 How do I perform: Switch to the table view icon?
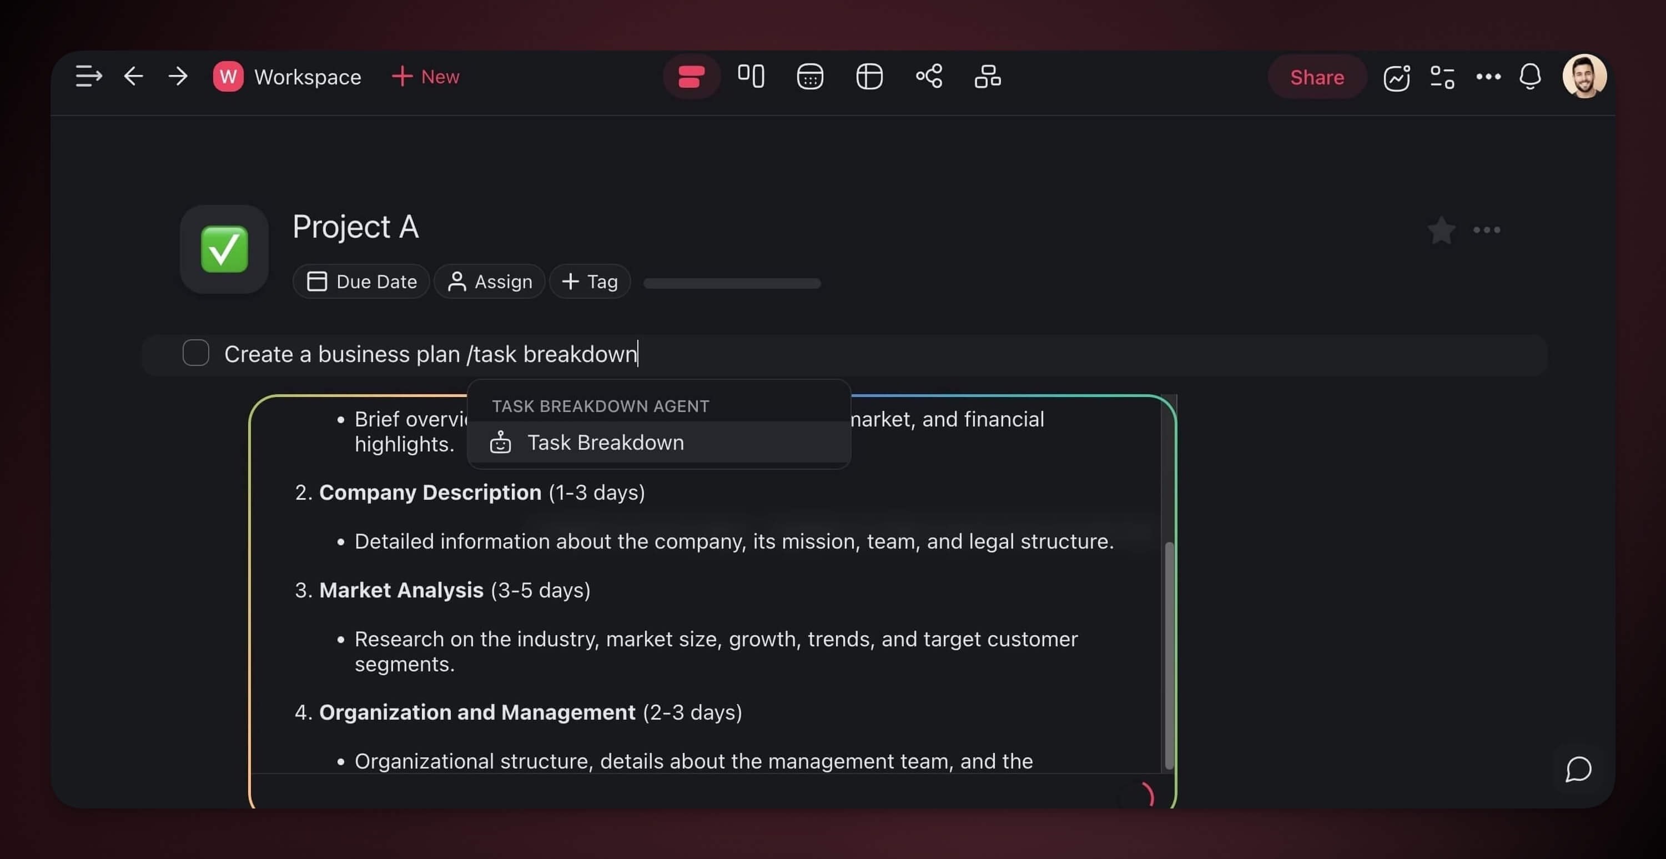click(x=869, y=76)
